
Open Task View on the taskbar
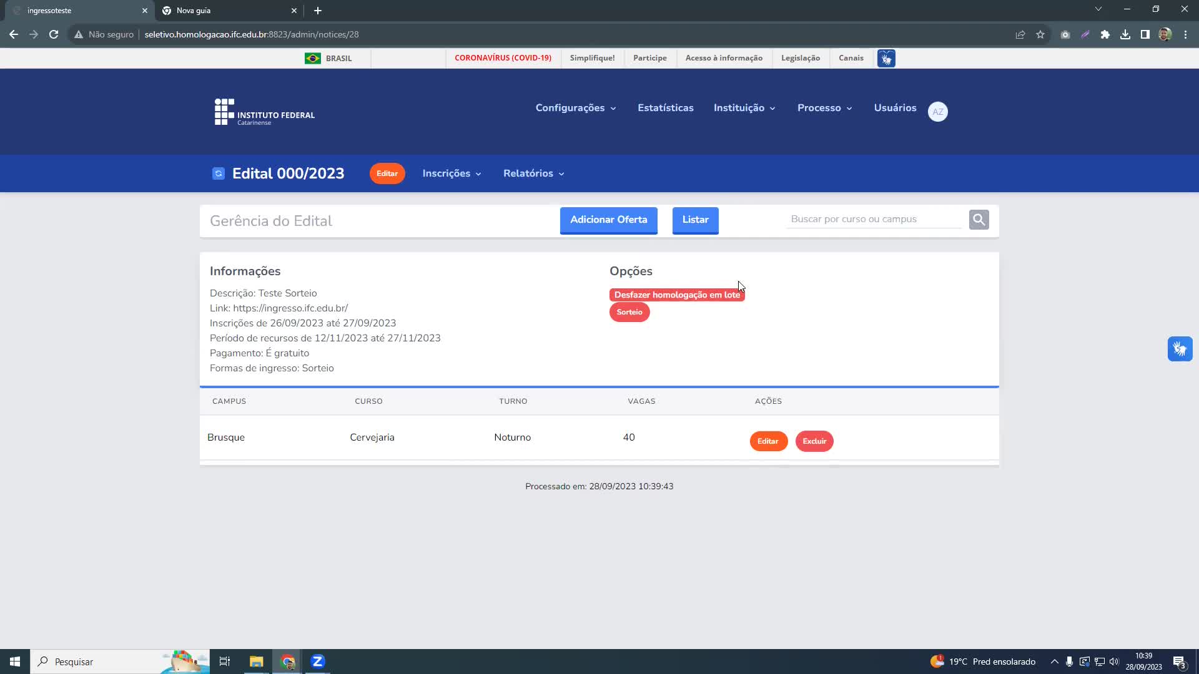tap(225, 662)
